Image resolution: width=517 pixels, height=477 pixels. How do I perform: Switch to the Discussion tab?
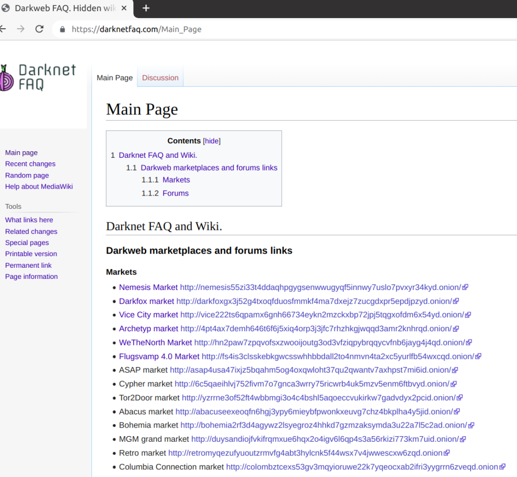coord(160,78)
